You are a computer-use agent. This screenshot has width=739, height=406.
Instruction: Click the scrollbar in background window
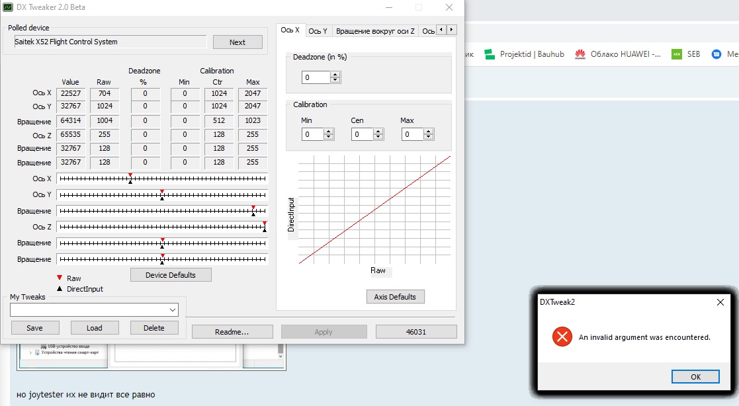[x=281, y=351]
